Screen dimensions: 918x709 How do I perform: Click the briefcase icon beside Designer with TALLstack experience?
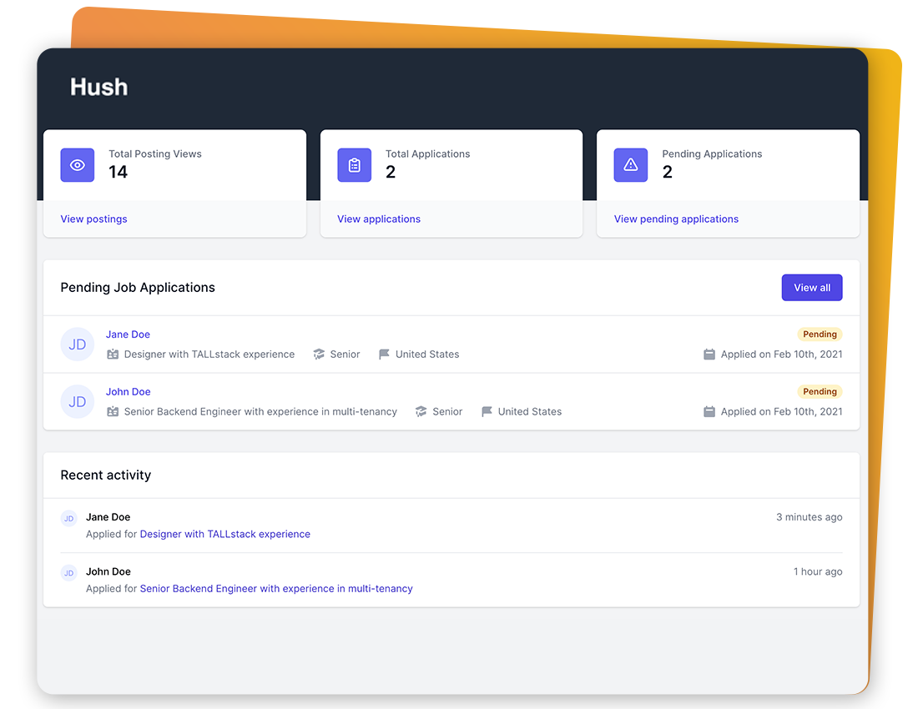[113, 354]
